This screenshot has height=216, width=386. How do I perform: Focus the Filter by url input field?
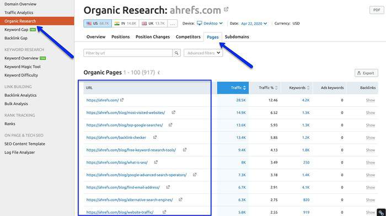[x=128, y=53]
